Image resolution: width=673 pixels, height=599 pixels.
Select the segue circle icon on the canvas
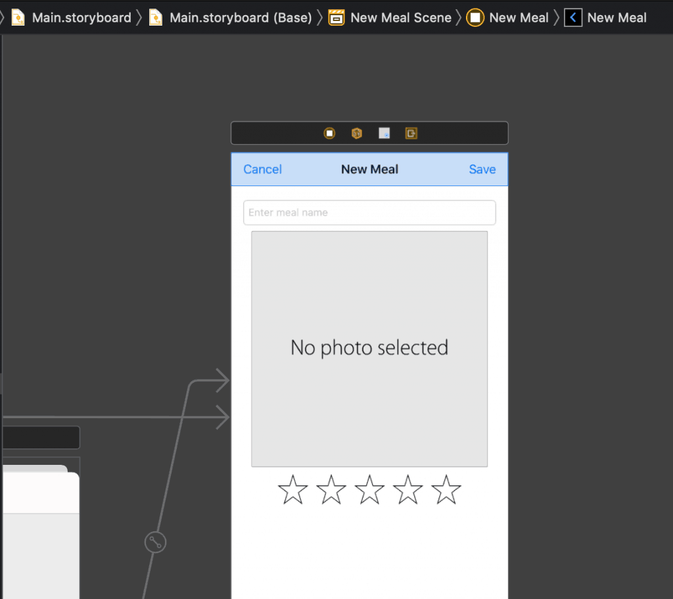coord(155,542)
